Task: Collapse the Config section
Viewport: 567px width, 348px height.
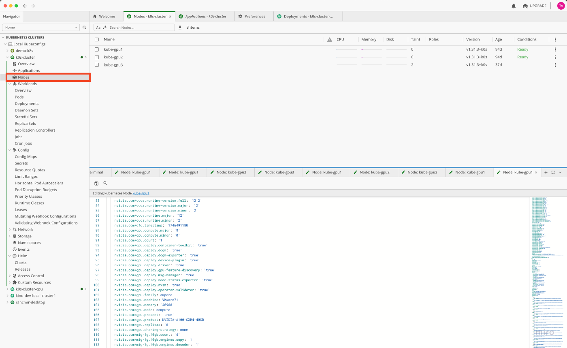Action: [10, 150]
